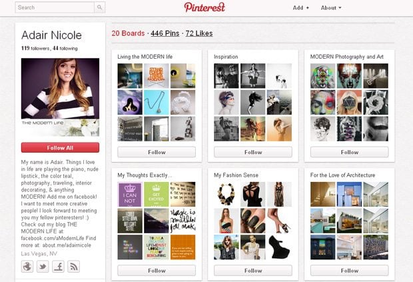Follow the Living the MODERN life board
Screen dimensions: 413x282
point(157,152)
